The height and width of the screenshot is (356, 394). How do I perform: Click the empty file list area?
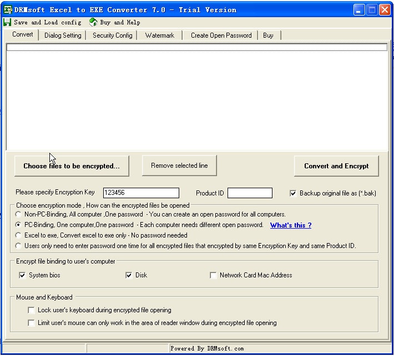click(197, 97)
